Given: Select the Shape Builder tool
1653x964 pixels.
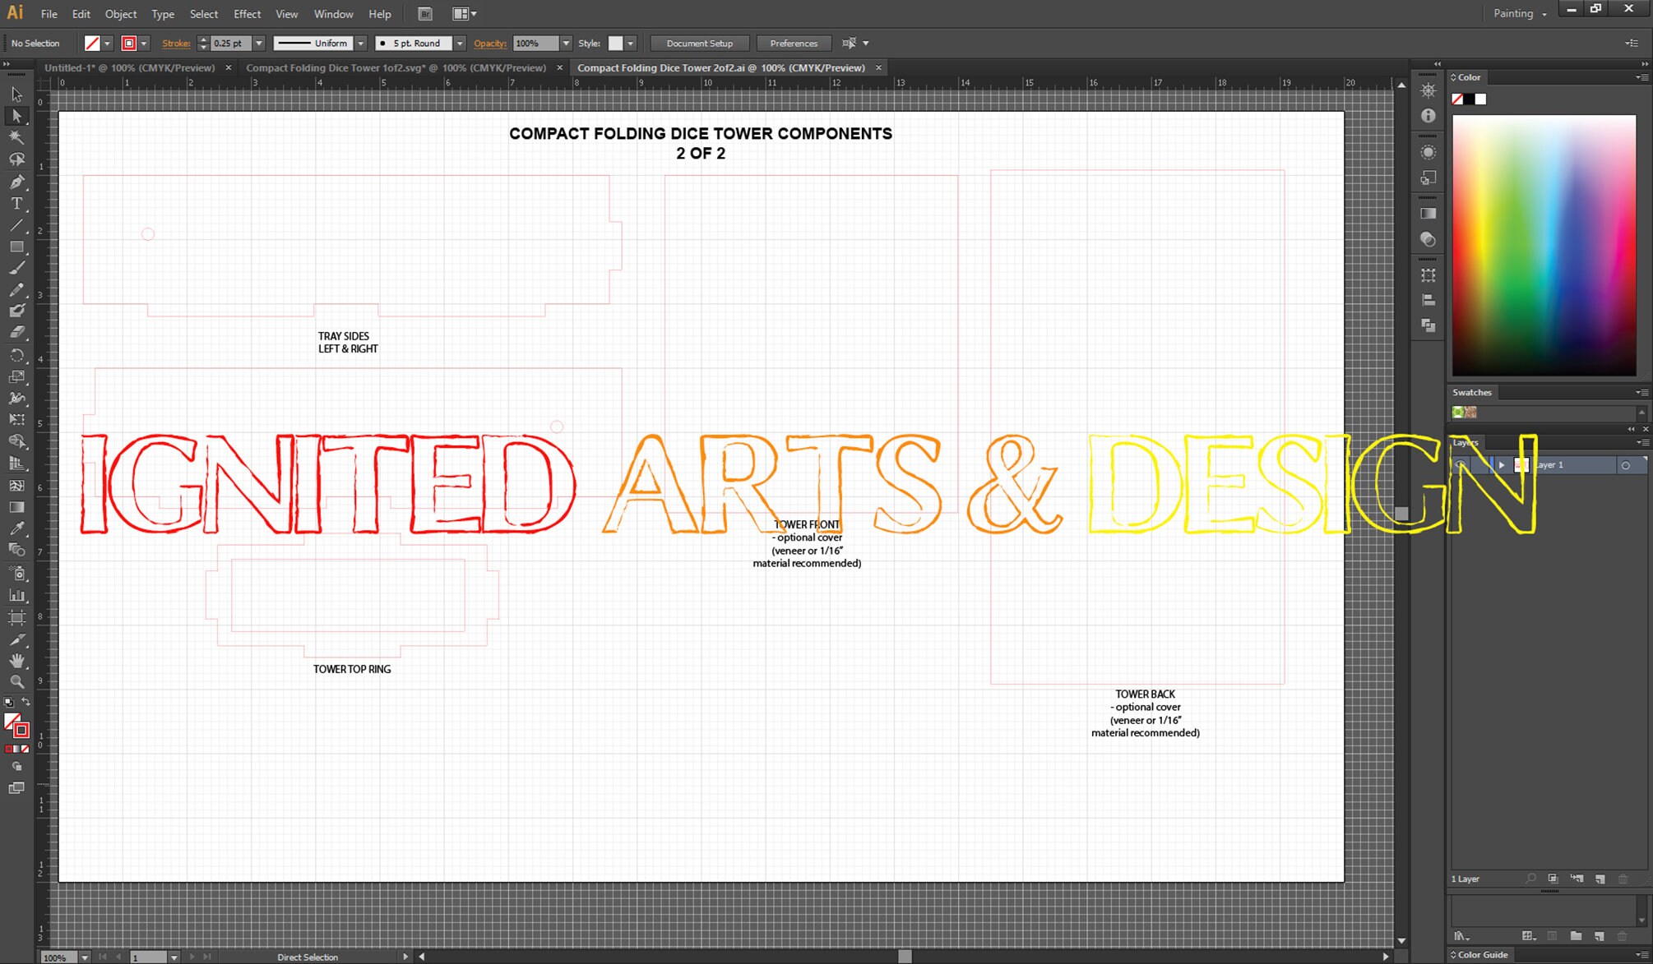Looking at the screenshot, I should click(16, 441).
